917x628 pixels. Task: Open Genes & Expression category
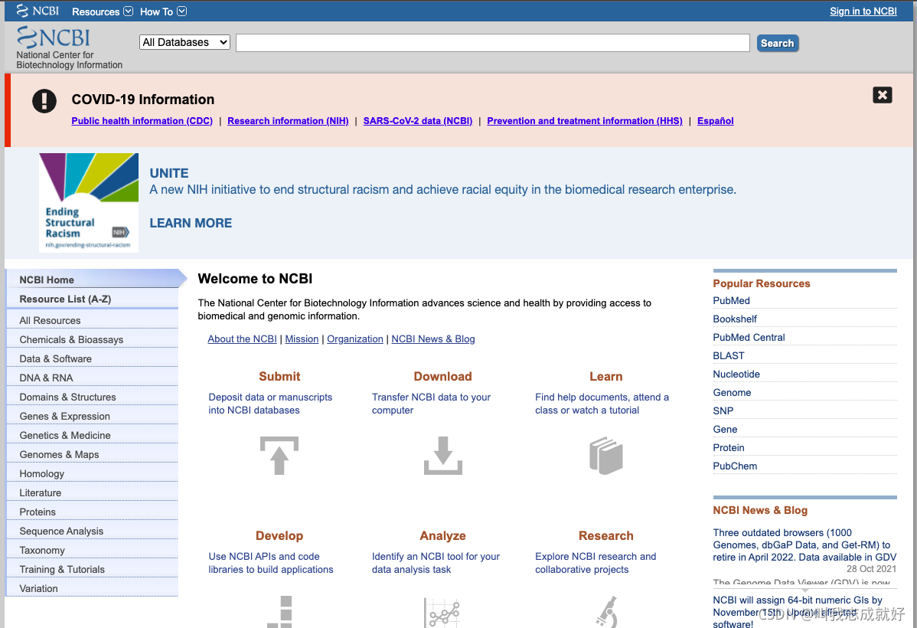(x=93, y=416)
